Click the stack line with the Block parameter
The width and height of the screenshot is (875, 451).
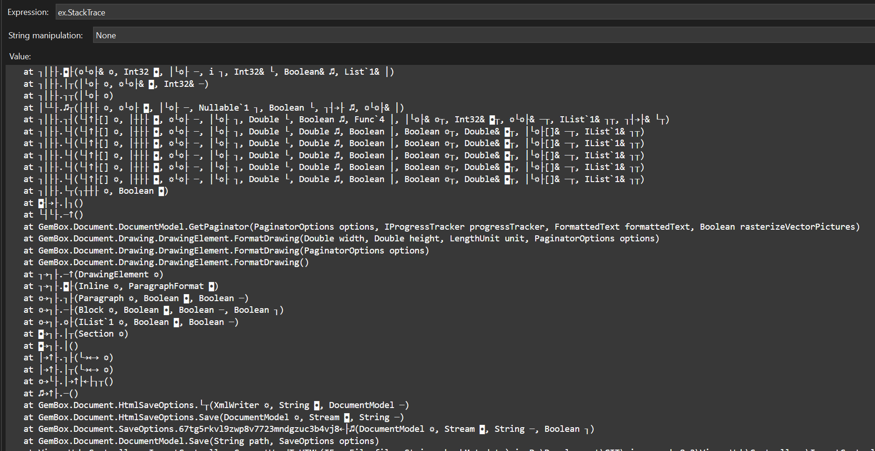tap(153, 310)
